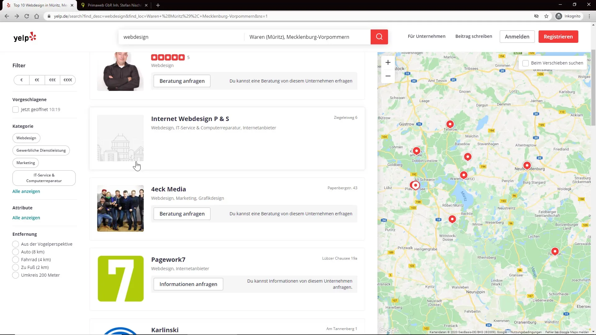Click the site lock icon

pyautogui.click(x=49, y=16)
